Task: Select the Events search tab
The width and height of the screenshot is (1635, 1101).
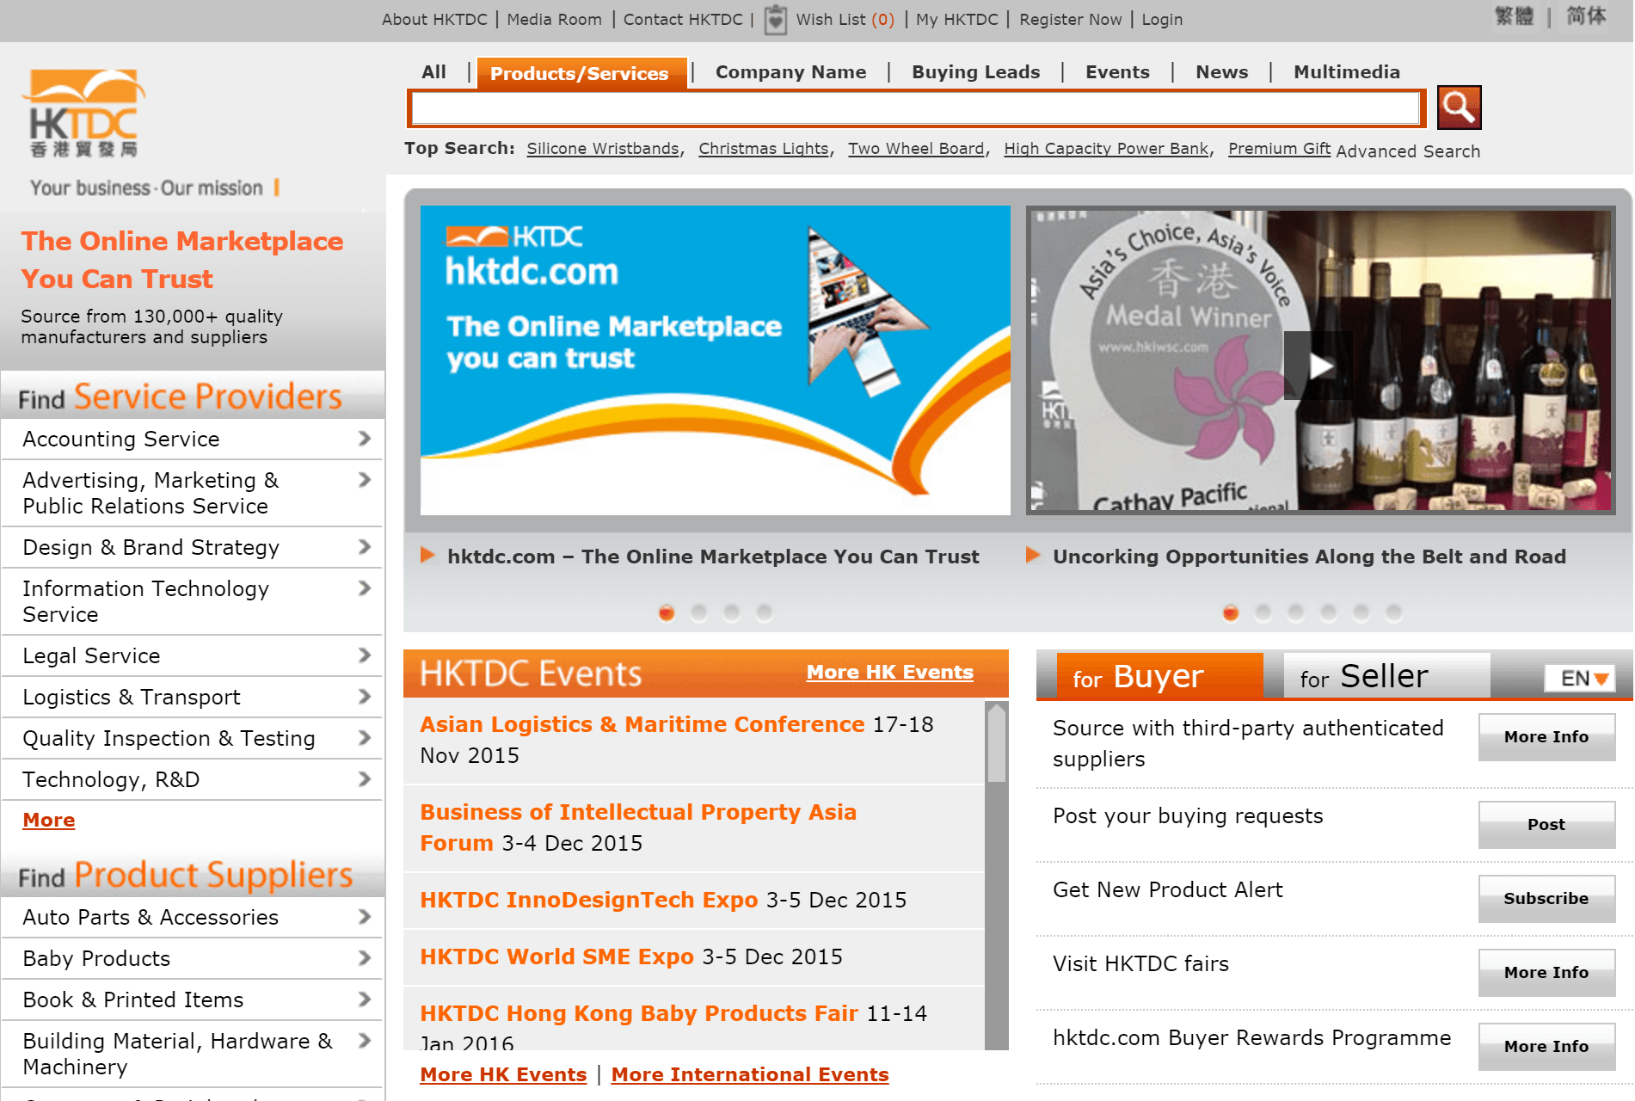Action: [1117, 72]
